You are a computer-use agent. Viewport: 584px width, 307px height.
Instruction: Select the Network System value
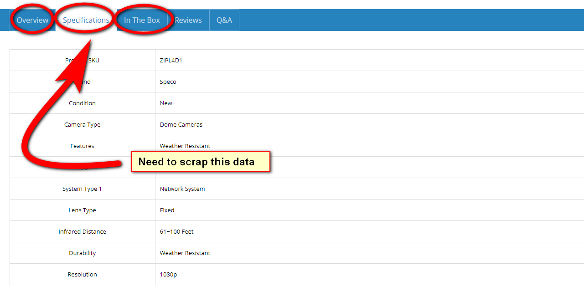point(182,189)
